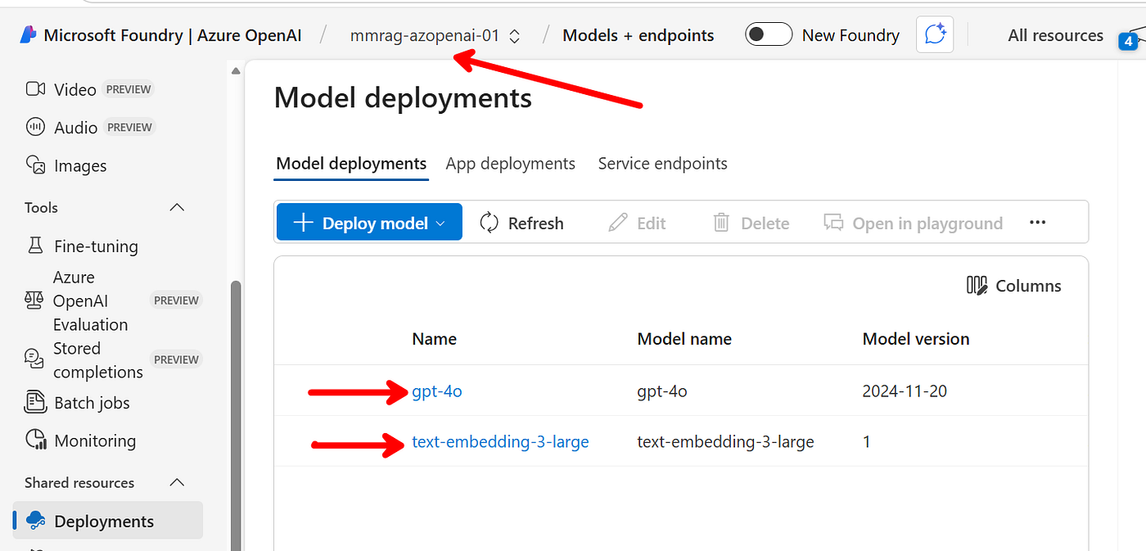Screen dimensions: 1146x551
Task: Open Images in the sidebar menu
Action: pyautogui.click(x=80, y=165)
